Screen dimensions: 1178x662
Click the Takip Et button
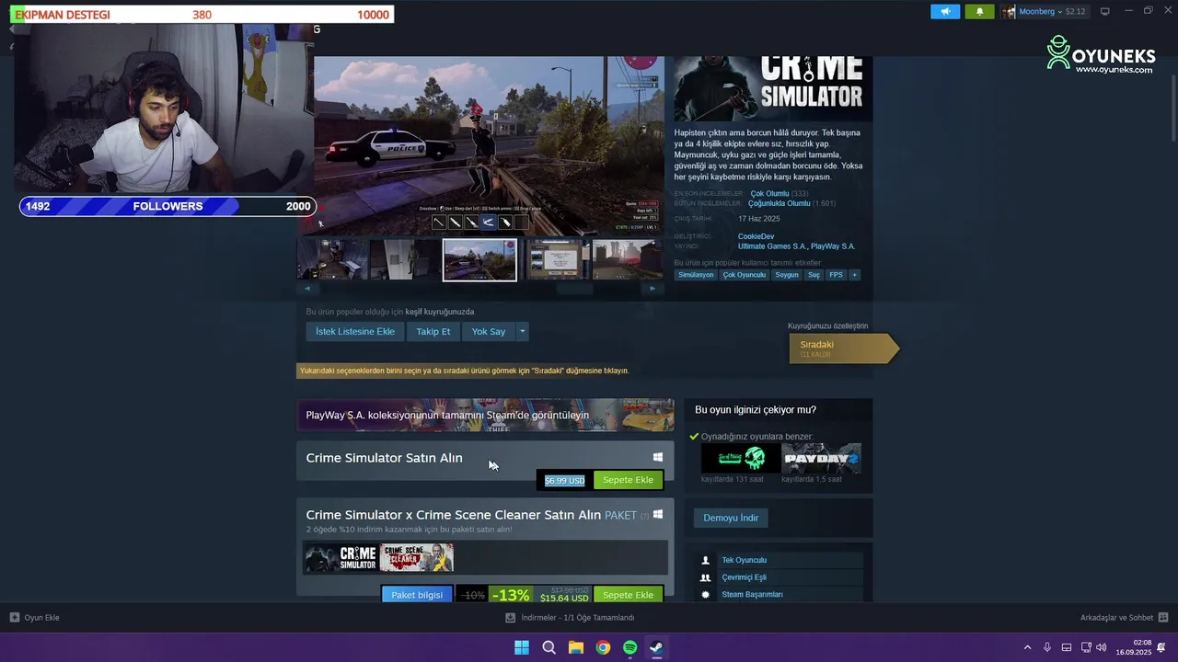tap(433, 332)
